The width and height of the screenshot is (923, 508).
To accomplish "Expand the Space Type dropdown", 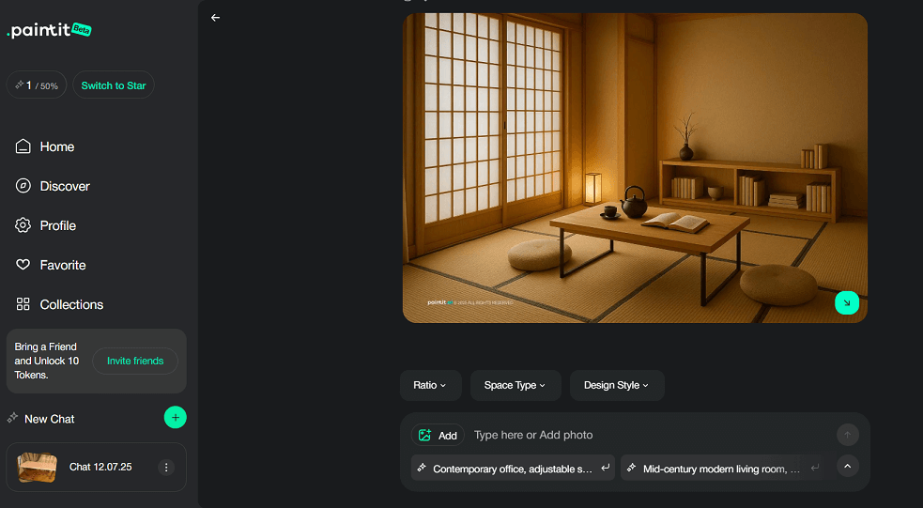I will point(515,385).
